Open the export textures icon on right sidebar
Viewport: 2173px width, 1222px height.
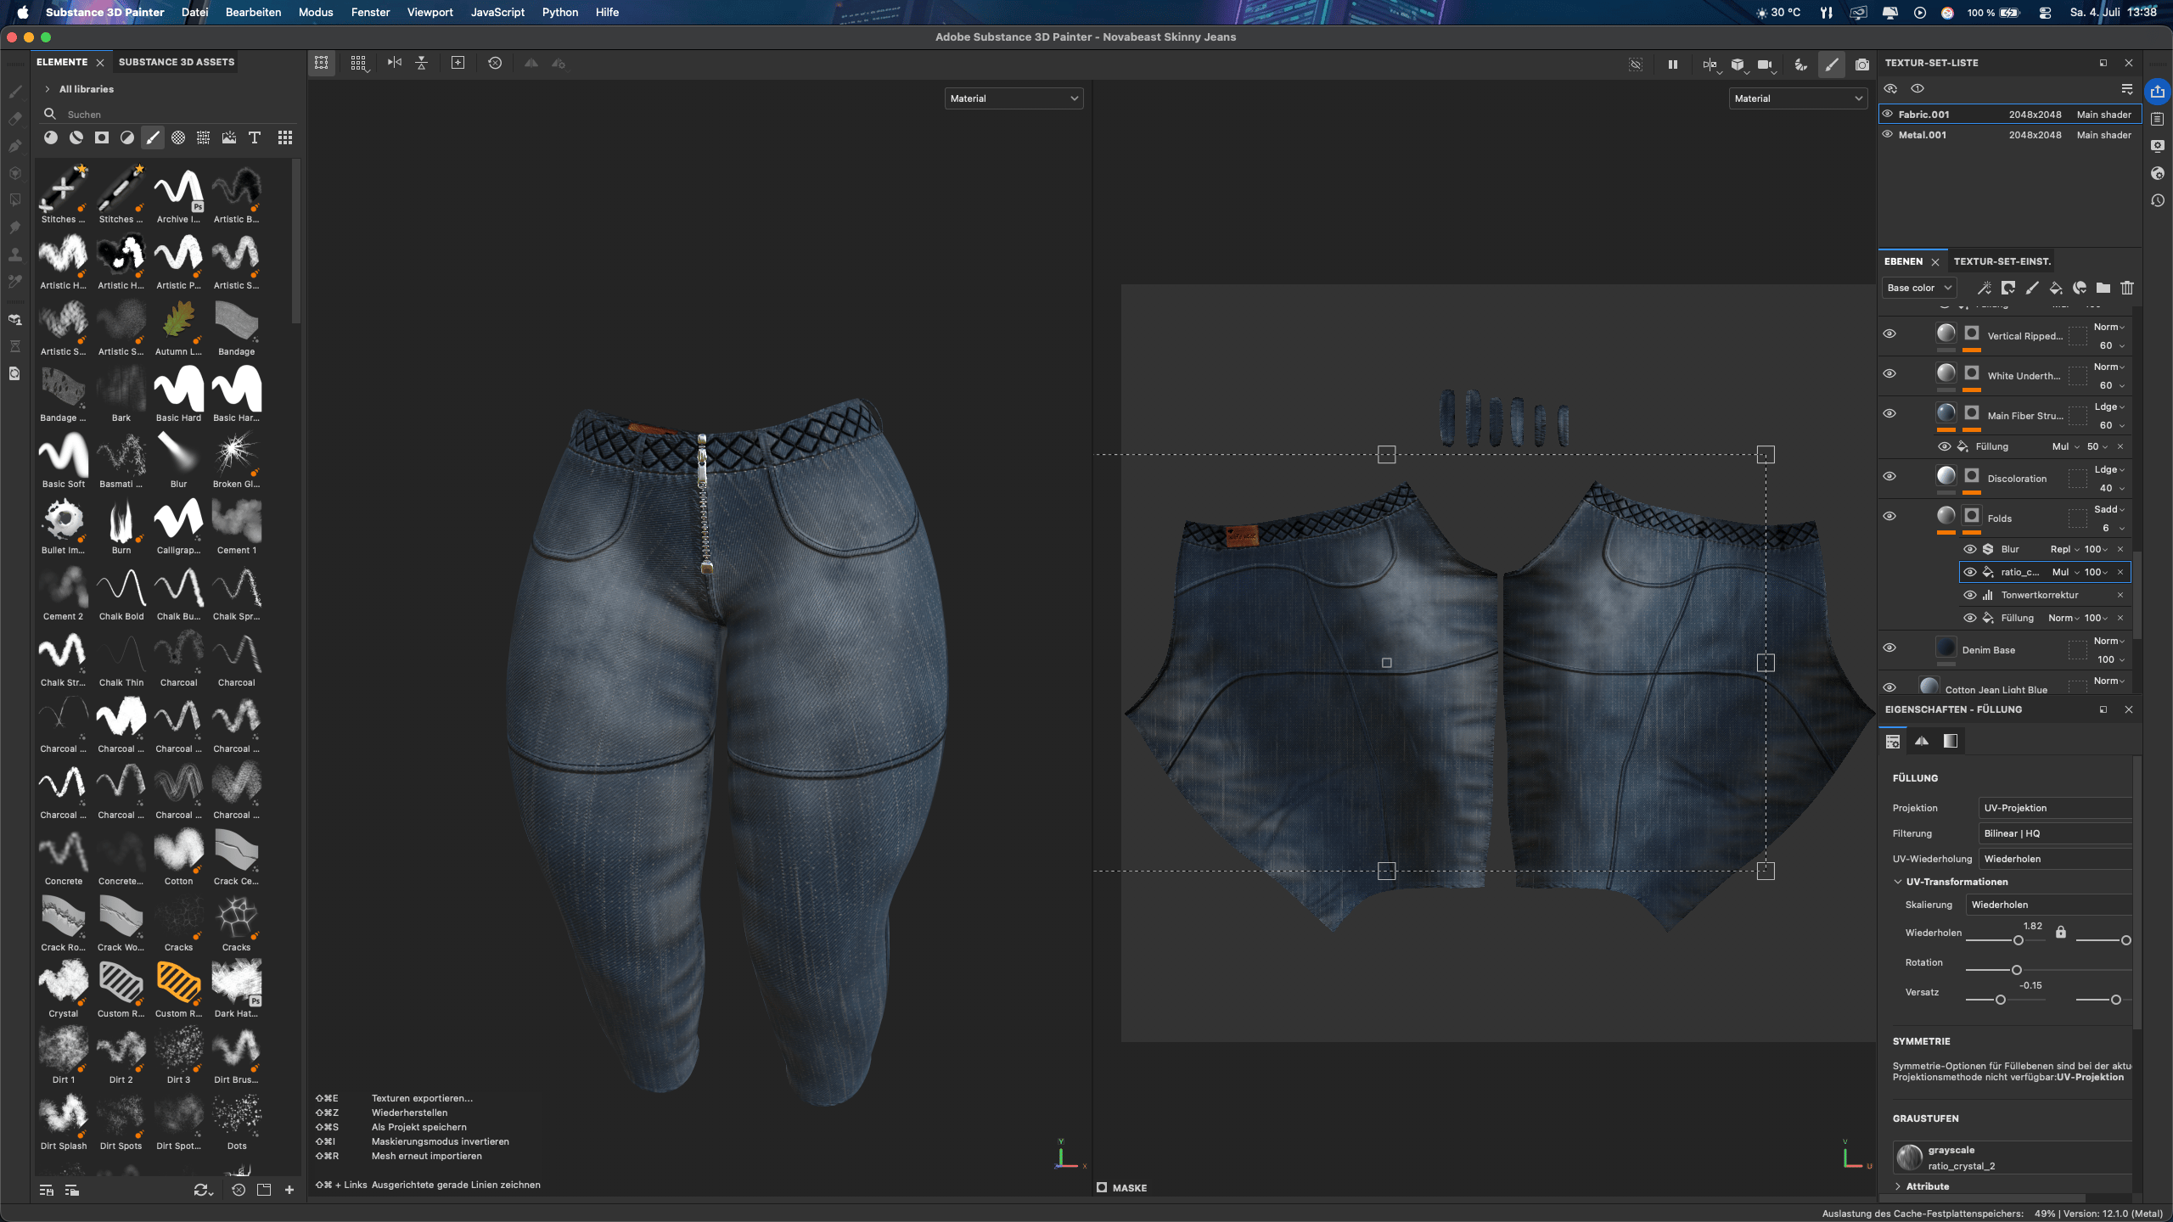(x=2158, y=92)
